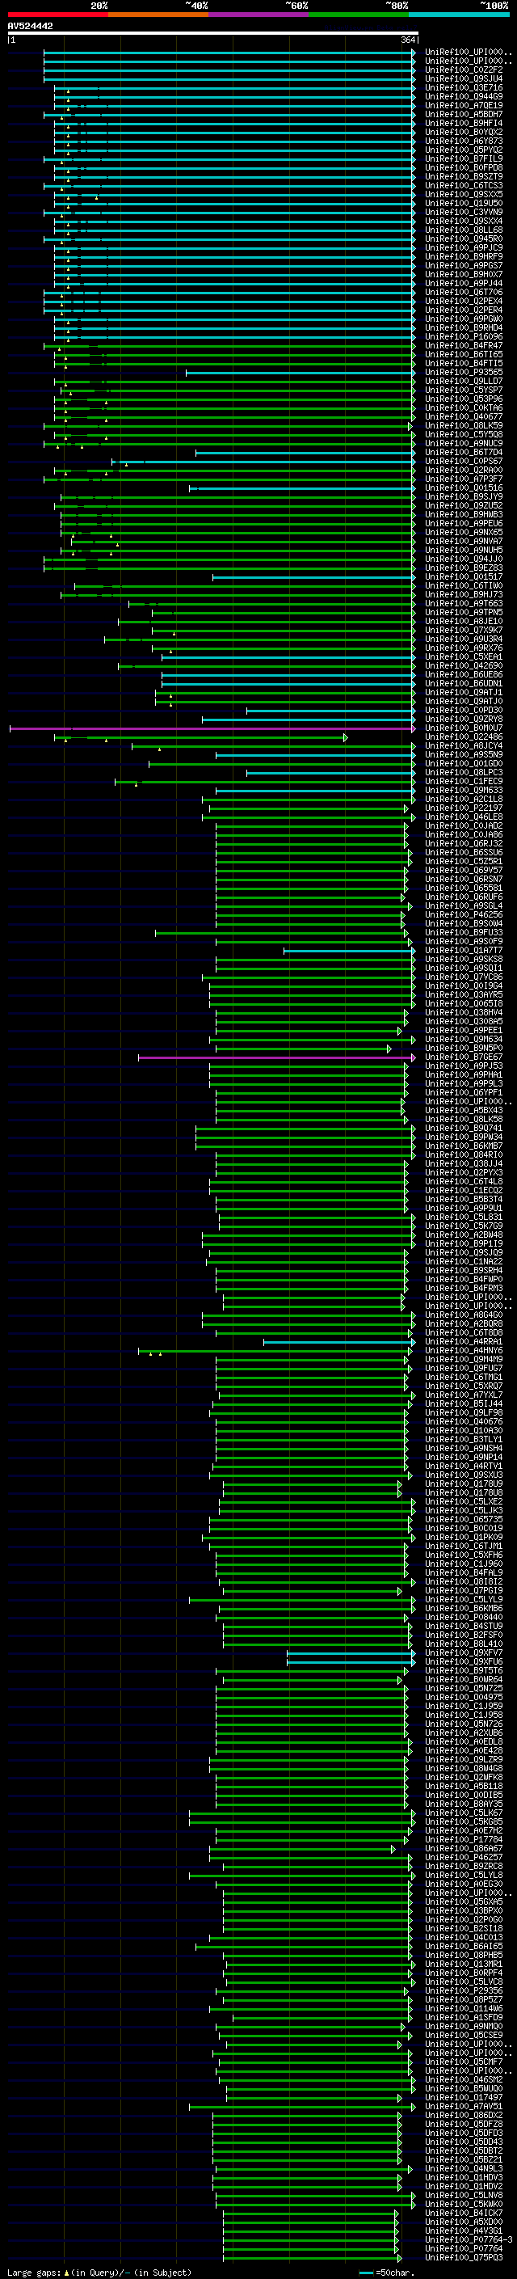Open hit UniRef100_C0Z2F2
This screenshot has height=2279, width=517.
[464, 70]
